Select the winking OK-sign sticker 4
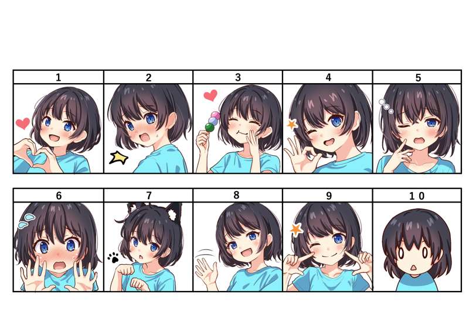The width and height of the screenshot is (469, 332). coord(328,128)
